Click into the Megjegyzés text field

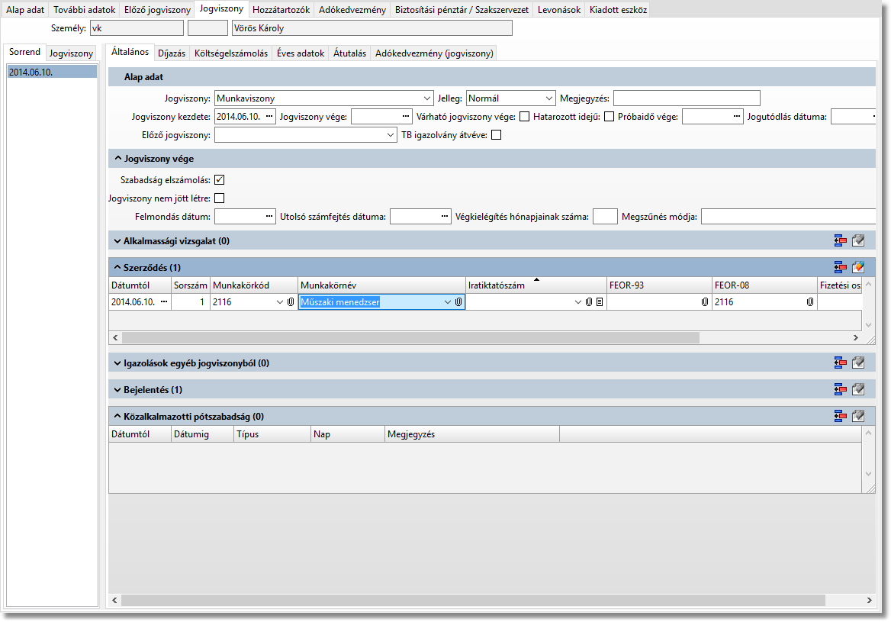(x=687, y=98)
